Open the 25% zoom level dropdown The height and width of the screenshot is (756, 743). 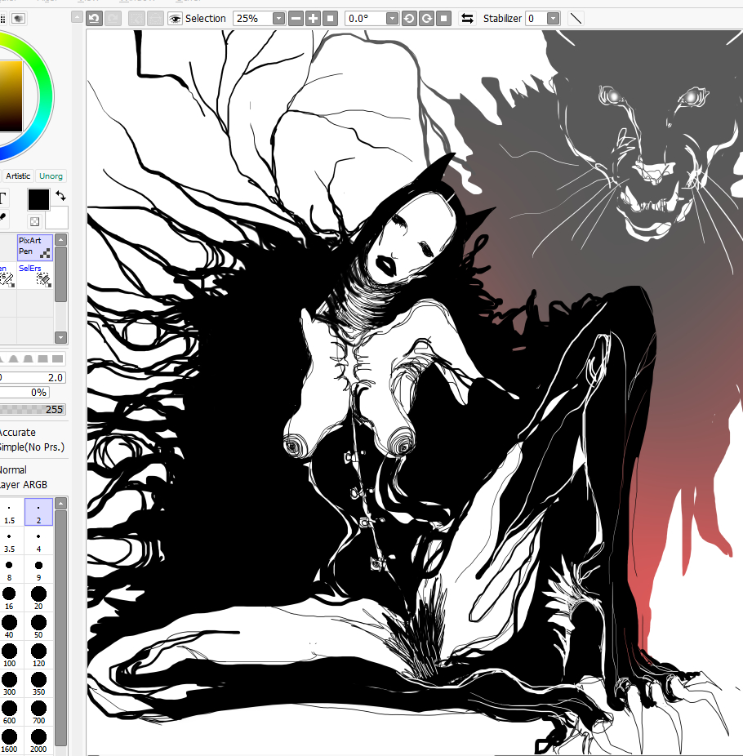click(279, 18)
